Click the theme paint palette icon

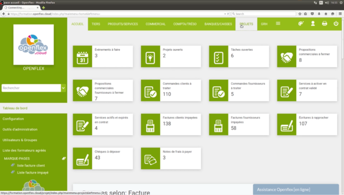click(301, 24)
